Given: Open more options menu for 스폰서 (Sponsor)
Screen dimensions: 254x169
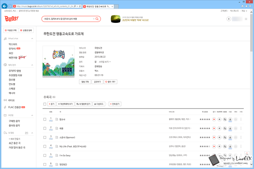Looking at the screenshot, I should [241, 137].
